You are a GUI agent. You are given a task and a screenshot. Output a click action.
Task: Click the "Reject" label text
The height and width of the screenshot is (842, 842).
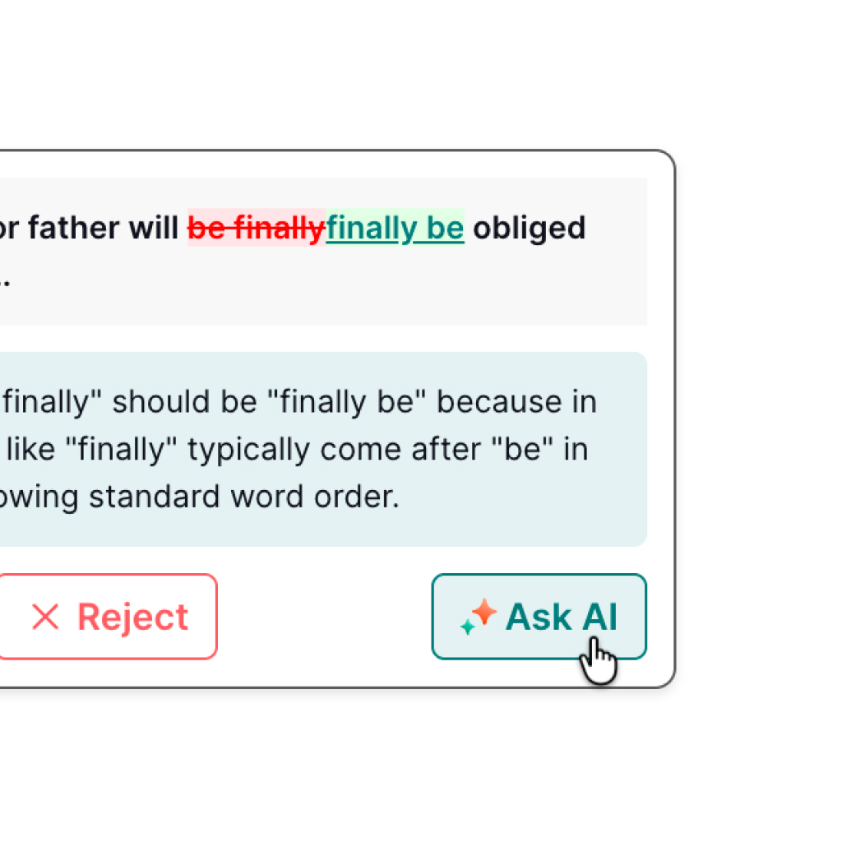pos(132,617)
